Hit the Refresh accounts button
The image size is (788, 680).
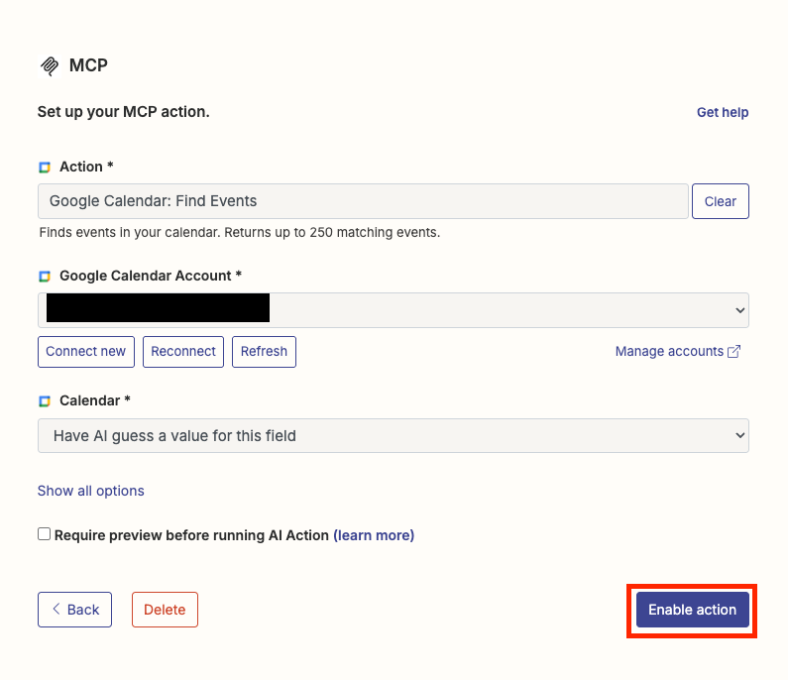[x=264, y=352]
